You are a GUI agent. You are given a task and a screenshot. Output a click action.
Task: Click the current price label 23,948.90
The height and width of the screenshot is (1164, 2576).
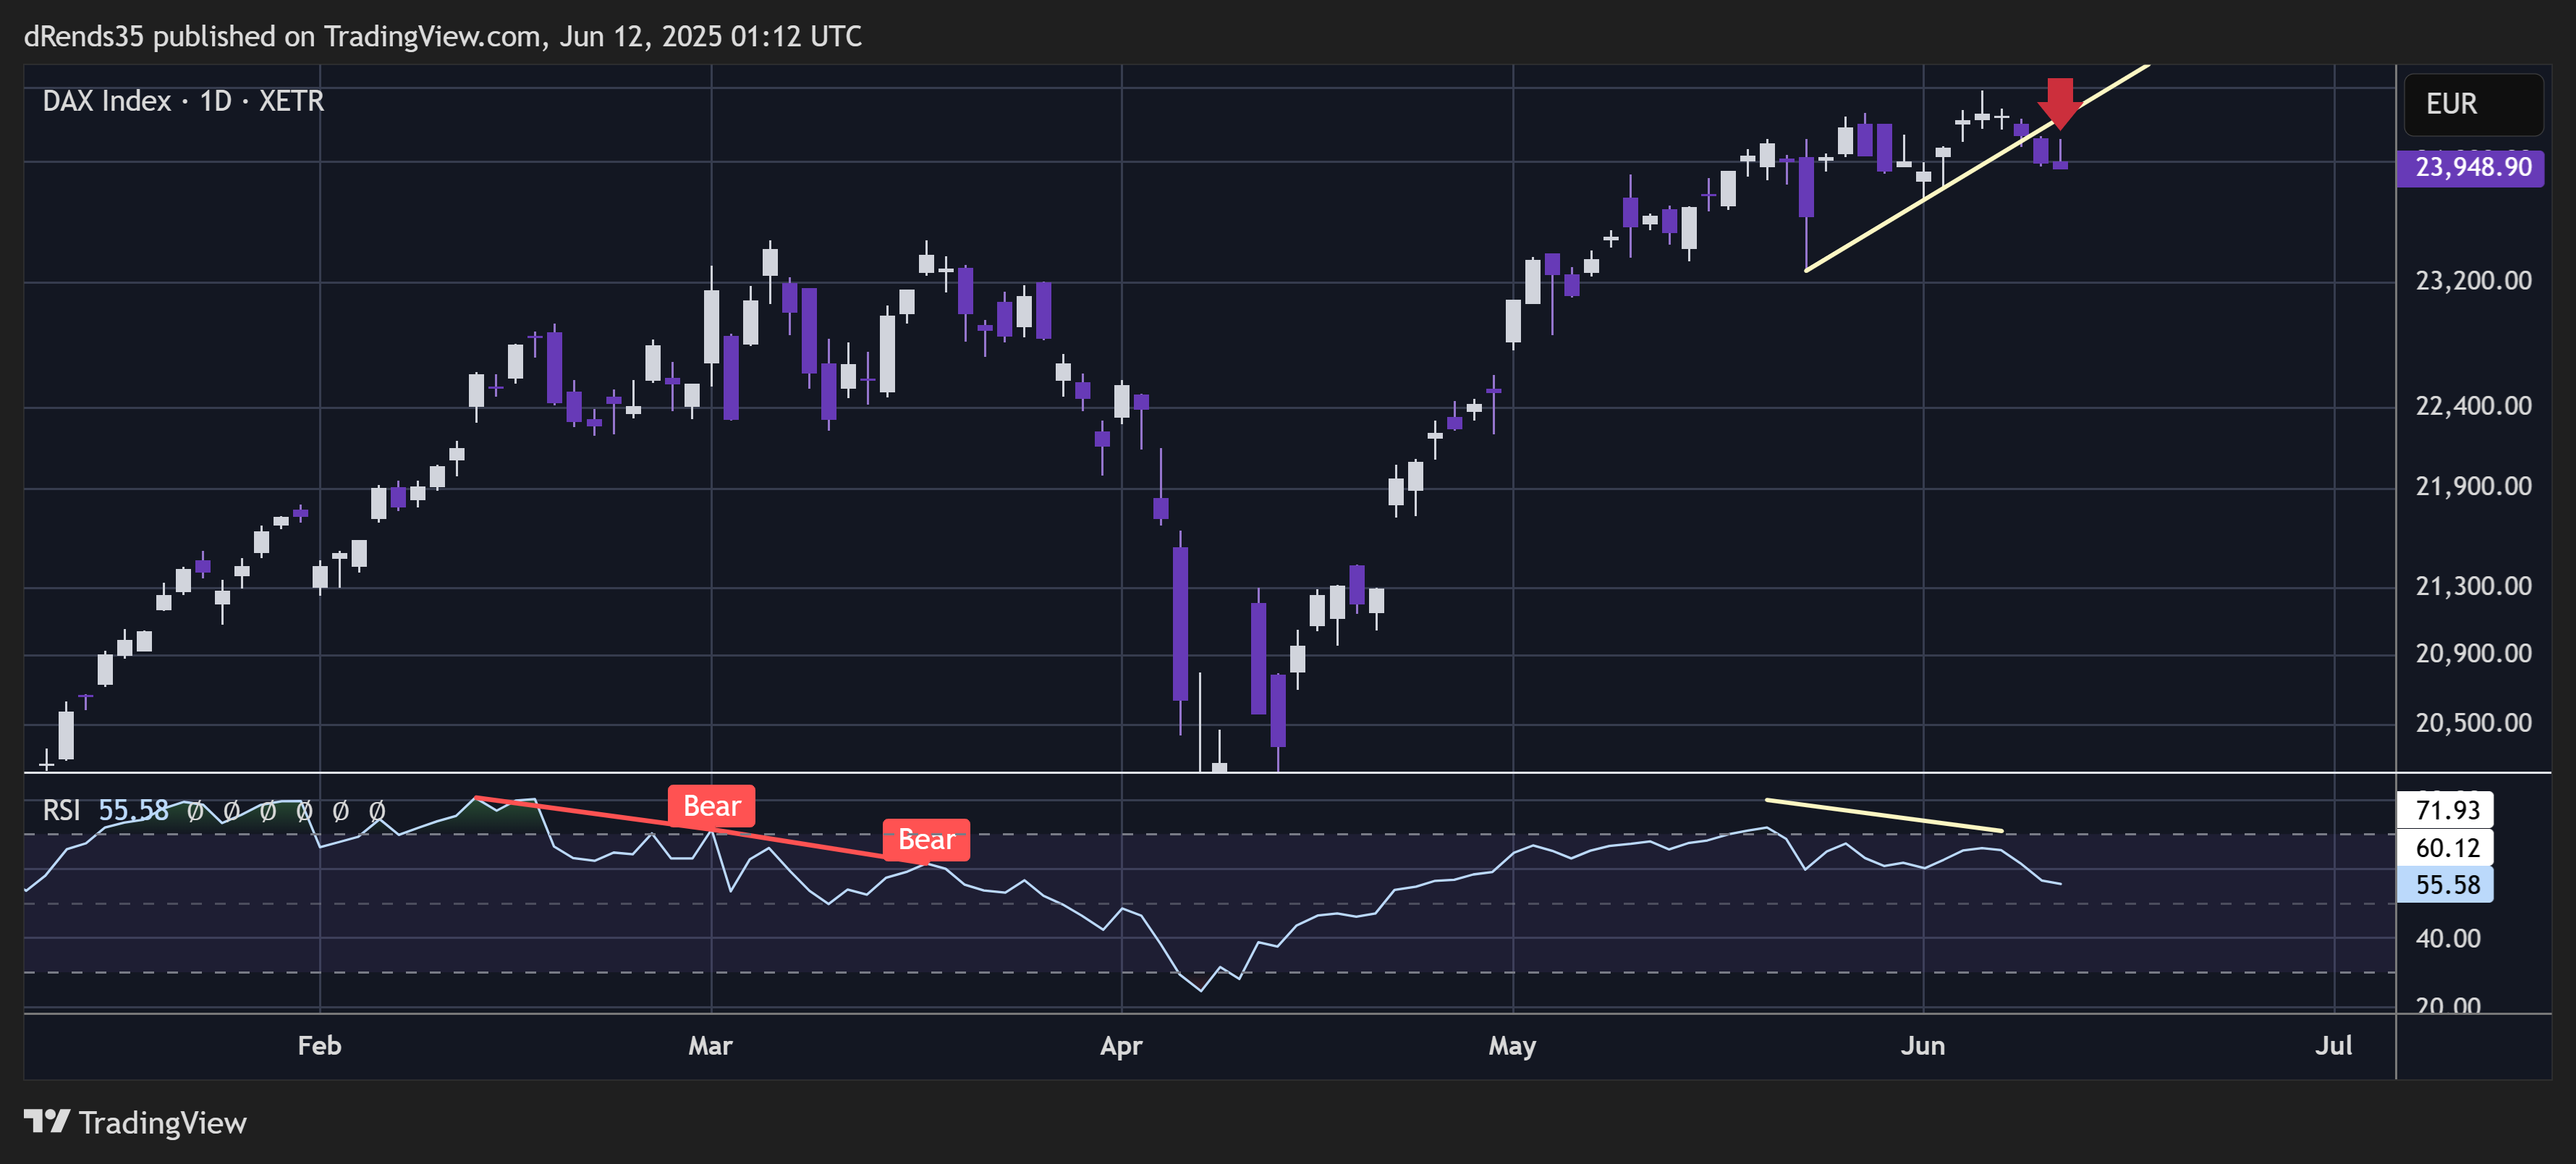click(x=2469, y=167)
